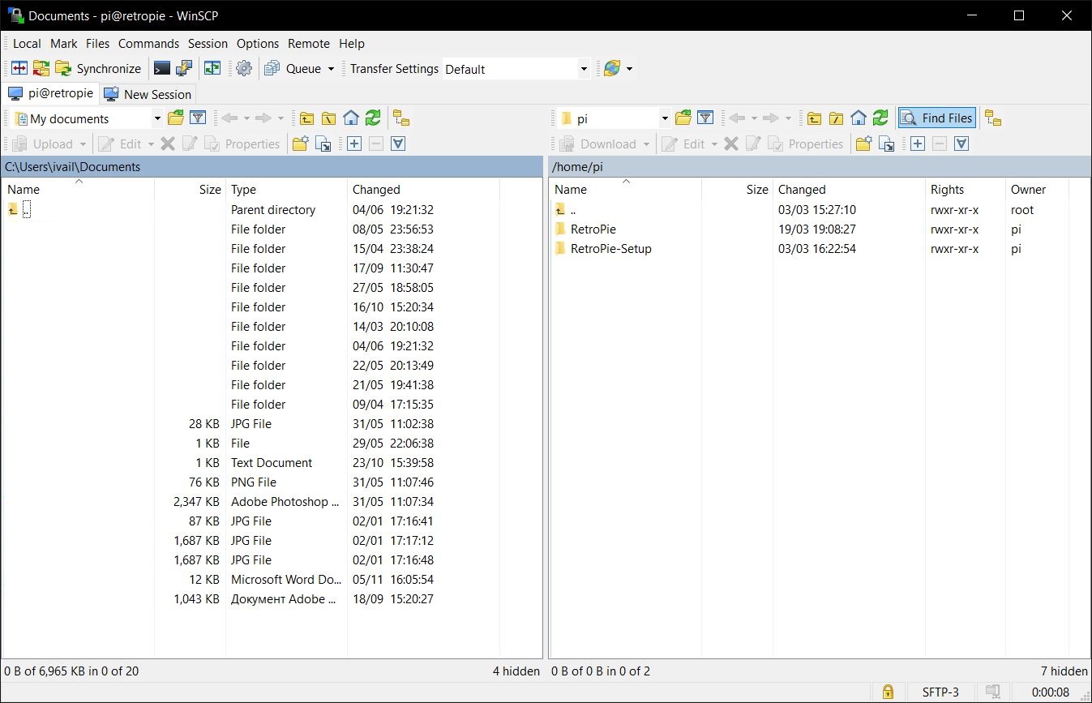Refresh the remote panel
This screenshot has width=1092, height=703.
tap(880, 118)
